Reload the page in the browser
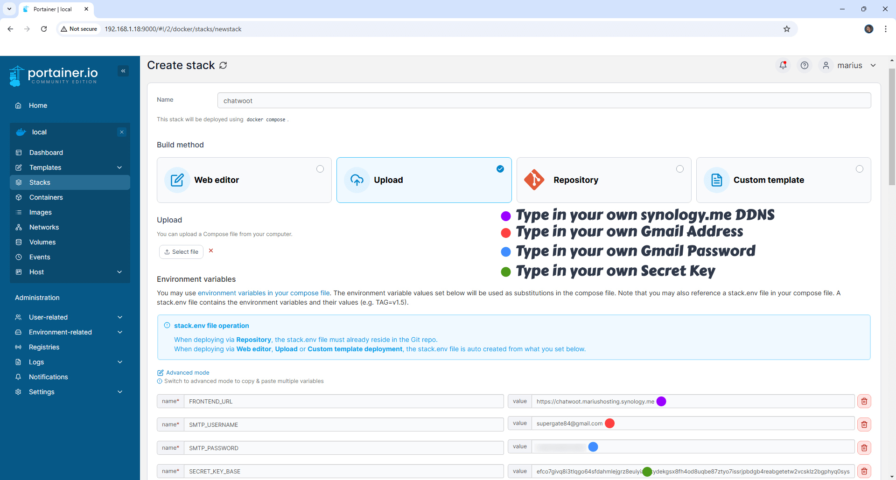Image resolution: width=896 pixels, height=480 pixels. tap(44, 29)
